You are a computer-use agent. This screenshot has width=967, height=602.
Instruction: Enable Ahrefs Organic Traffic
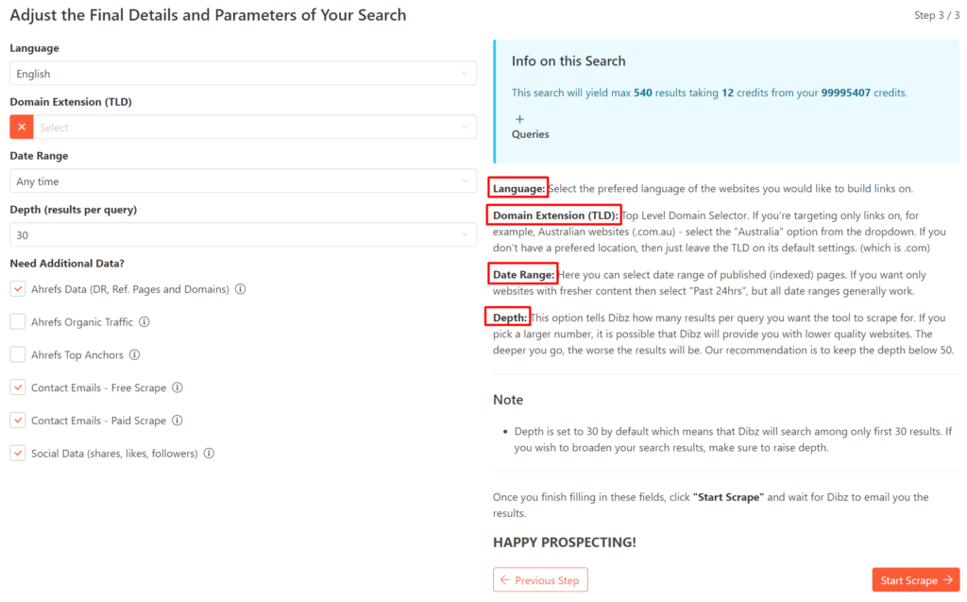(x=17, y=321)
